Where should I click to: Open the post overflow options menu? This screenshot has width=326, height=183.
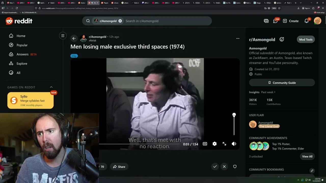(x=238, y=38)
